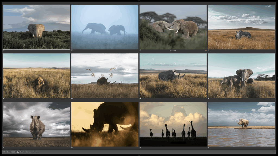278x156 pixels.
Task: Select the golden backlit rhino silhouette photo
Action: [x=105, y=124]
